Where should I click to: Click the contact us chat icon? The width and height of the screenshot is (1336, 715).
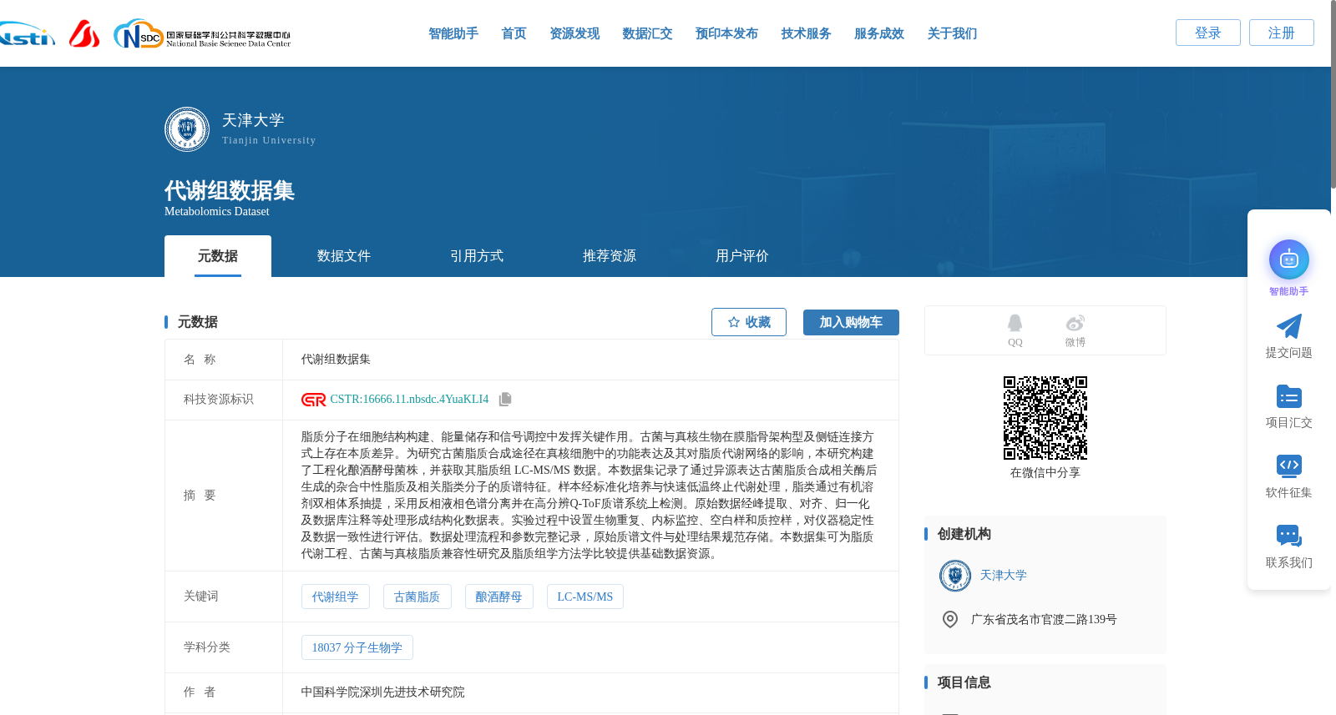coord(1289,536)
